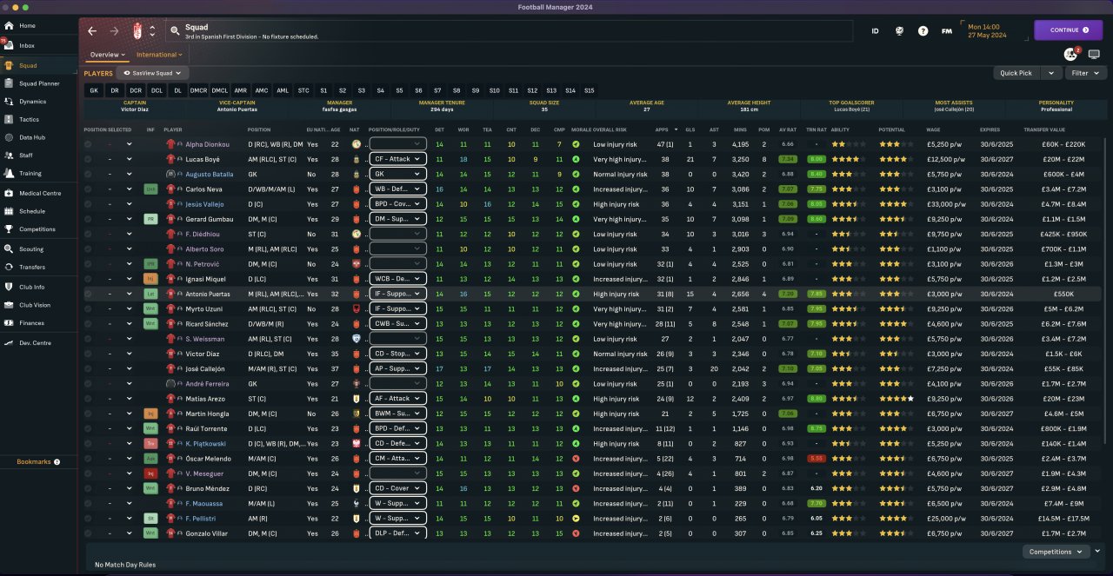Viewport: 1113px width, 576px height.
Task: Toggle the GK position filter
Action: (x=94, y=90)
